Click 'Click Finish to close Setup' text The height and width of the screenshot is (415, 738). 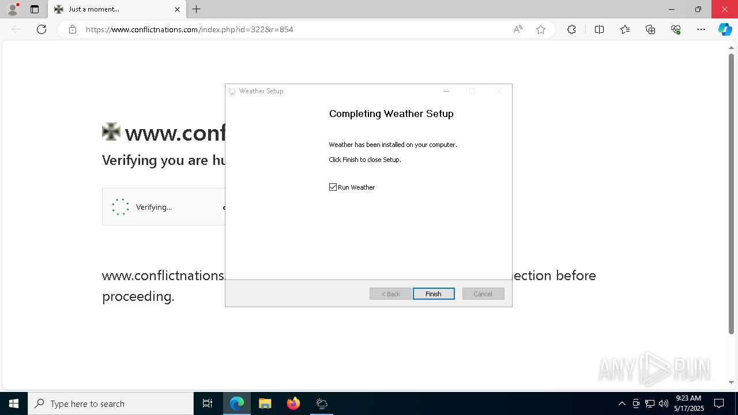tap(365, 160)
